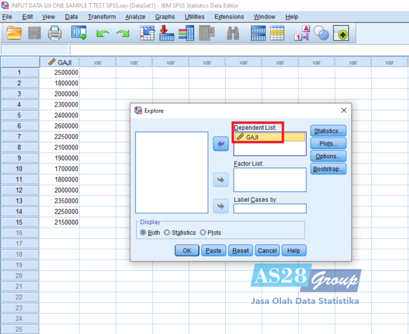
Task: Select the Statistics display radio button
Action: click(167, 233)
